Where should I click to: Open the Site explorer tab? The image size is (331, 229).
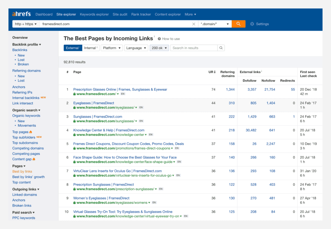click(66, 14)
